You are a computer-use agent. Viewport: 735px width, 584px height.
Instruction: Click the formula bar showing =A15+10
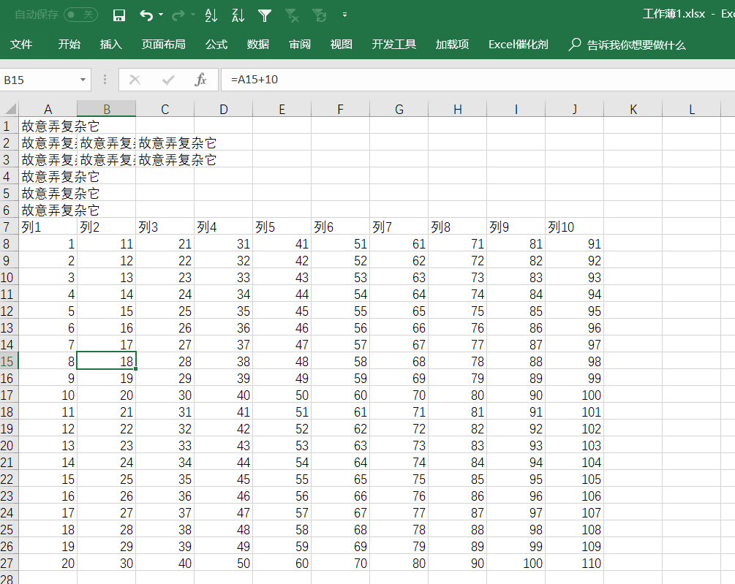tap(478, 80)
